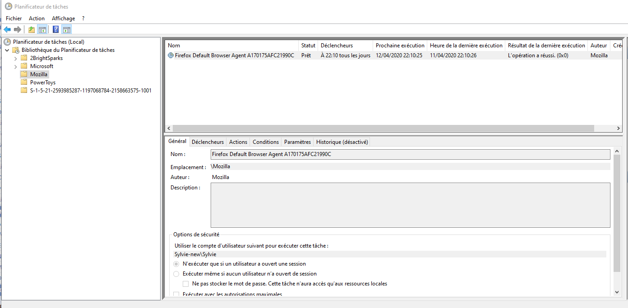Enable 'Exécuter avec les autorisations maximales'

176,294
